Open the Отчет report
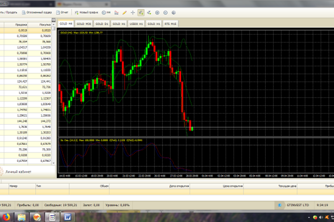The image size is (334, 222). [x=62, y=13]
